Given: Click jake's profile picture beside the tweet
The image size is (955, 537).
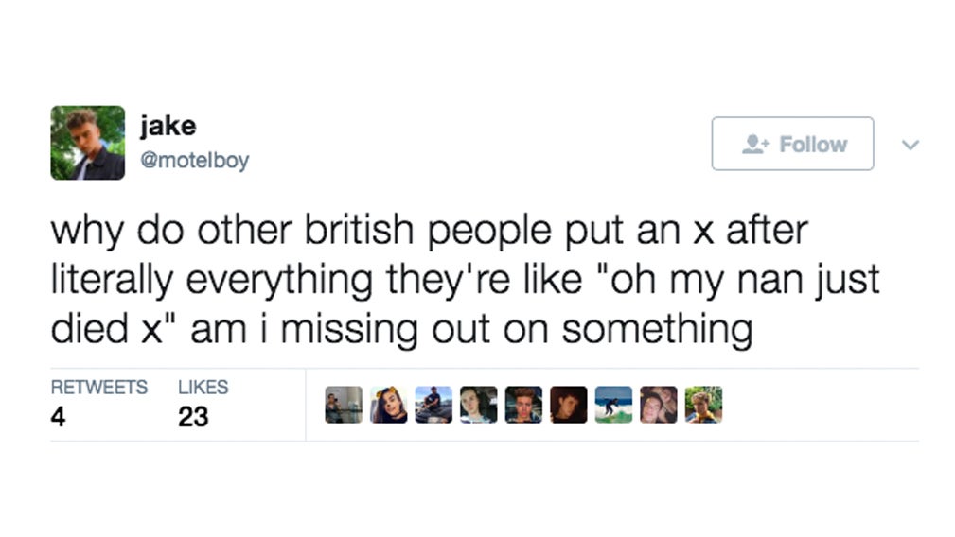Looking at the screenshot, I should [x=87, y=143].
